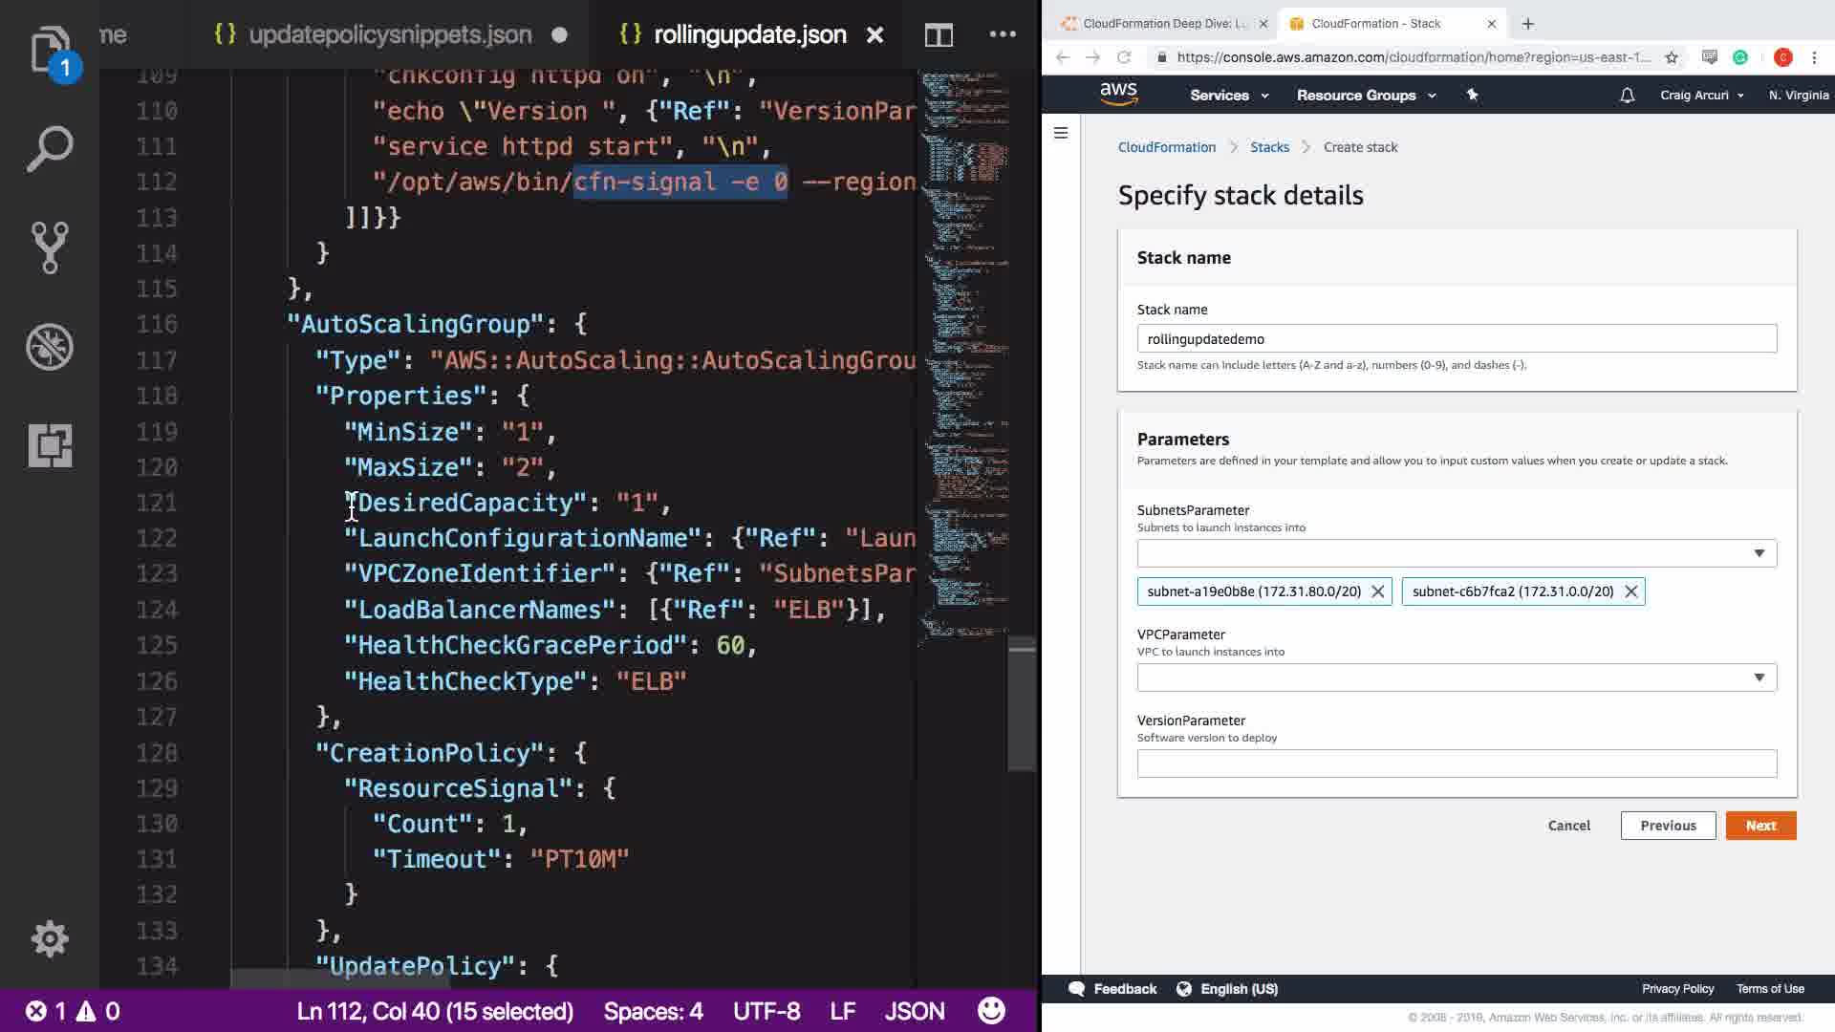Click the split editor icon
Image resolution: width=1835 pixels, height=1032 pixels.
pyautogui.click(x=939, y=35)
